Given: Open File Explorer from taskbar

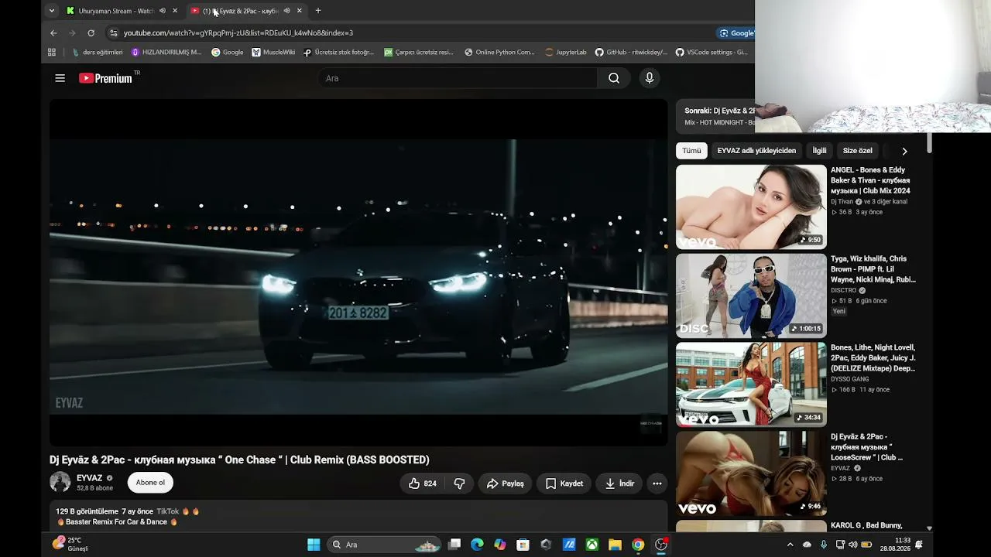Looking at the screenshot, I should pos(615,545).
